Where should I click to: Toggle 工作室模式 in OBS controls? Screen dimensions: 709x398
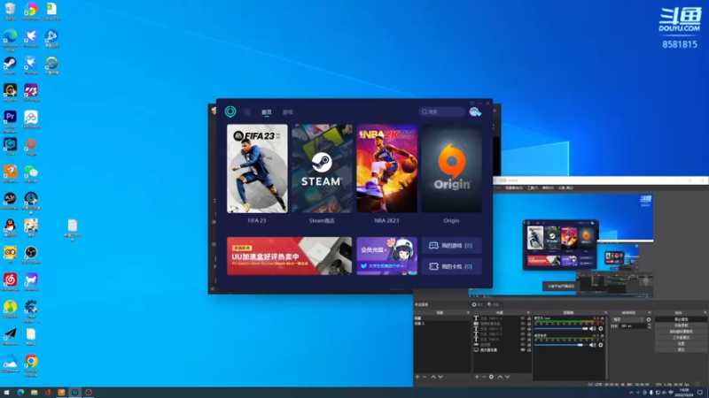pyautogui.click(x=682, y=338)
